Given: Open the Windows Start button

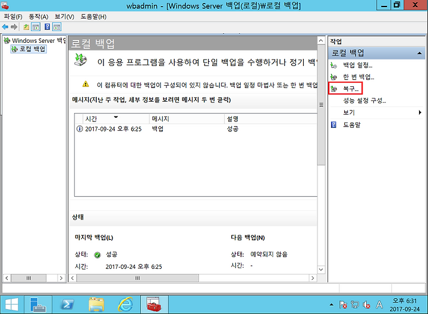Looking at the screenshot, I should click(x=11, y=304).
